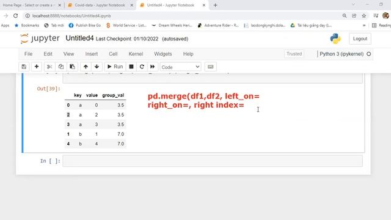The width and height of the screenshot is (391, 220).
Task: Click the Python logo icon
Action: [335, 38]
